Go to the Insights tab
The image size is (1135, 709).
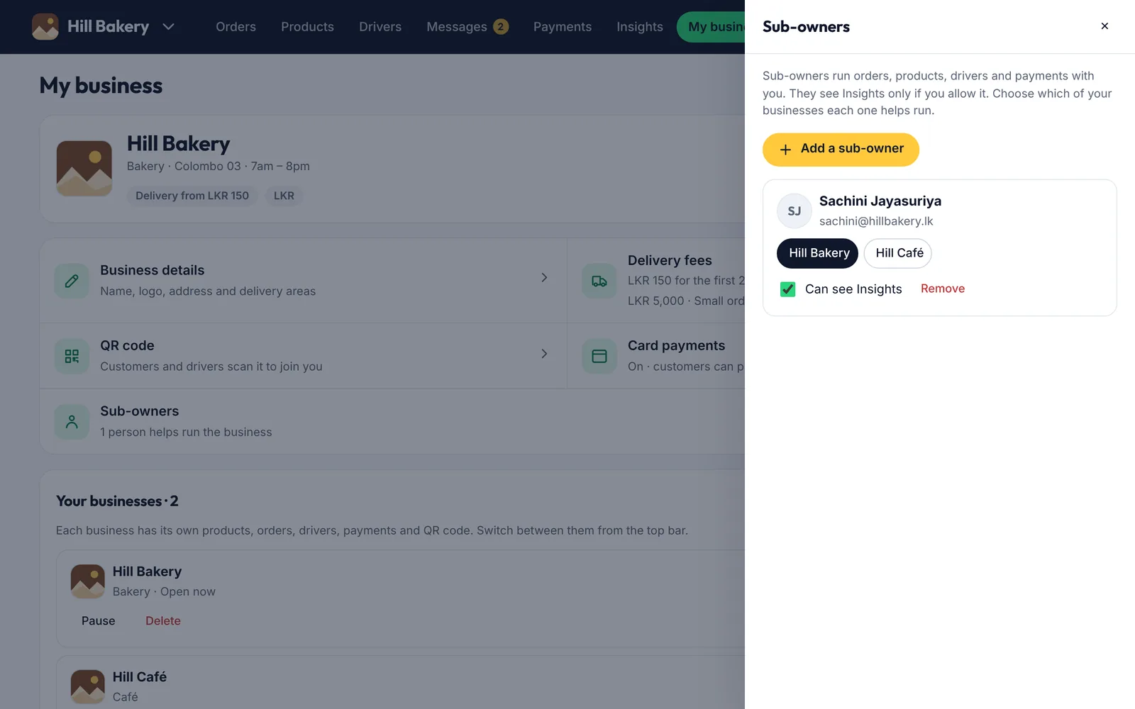[640, 27]
